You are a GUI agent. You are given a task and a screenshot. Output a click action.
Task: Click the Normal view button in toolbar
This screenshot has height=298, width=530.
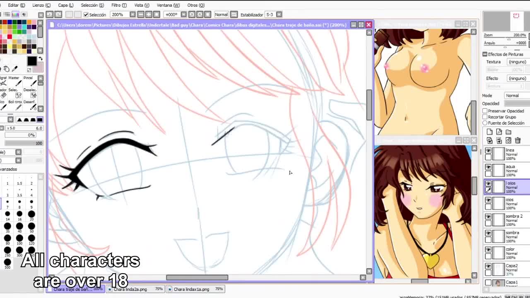tap(221, 14)
